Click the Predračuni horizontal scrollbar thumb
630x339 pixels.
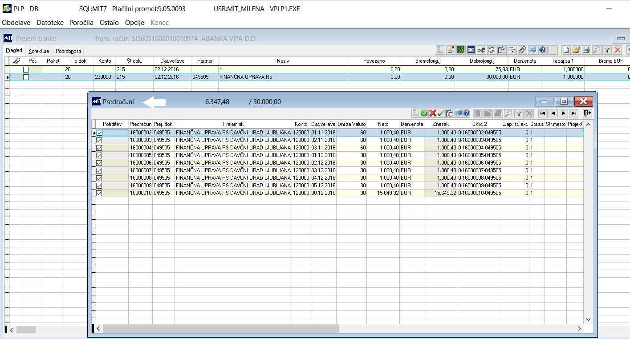coord(220,328)
